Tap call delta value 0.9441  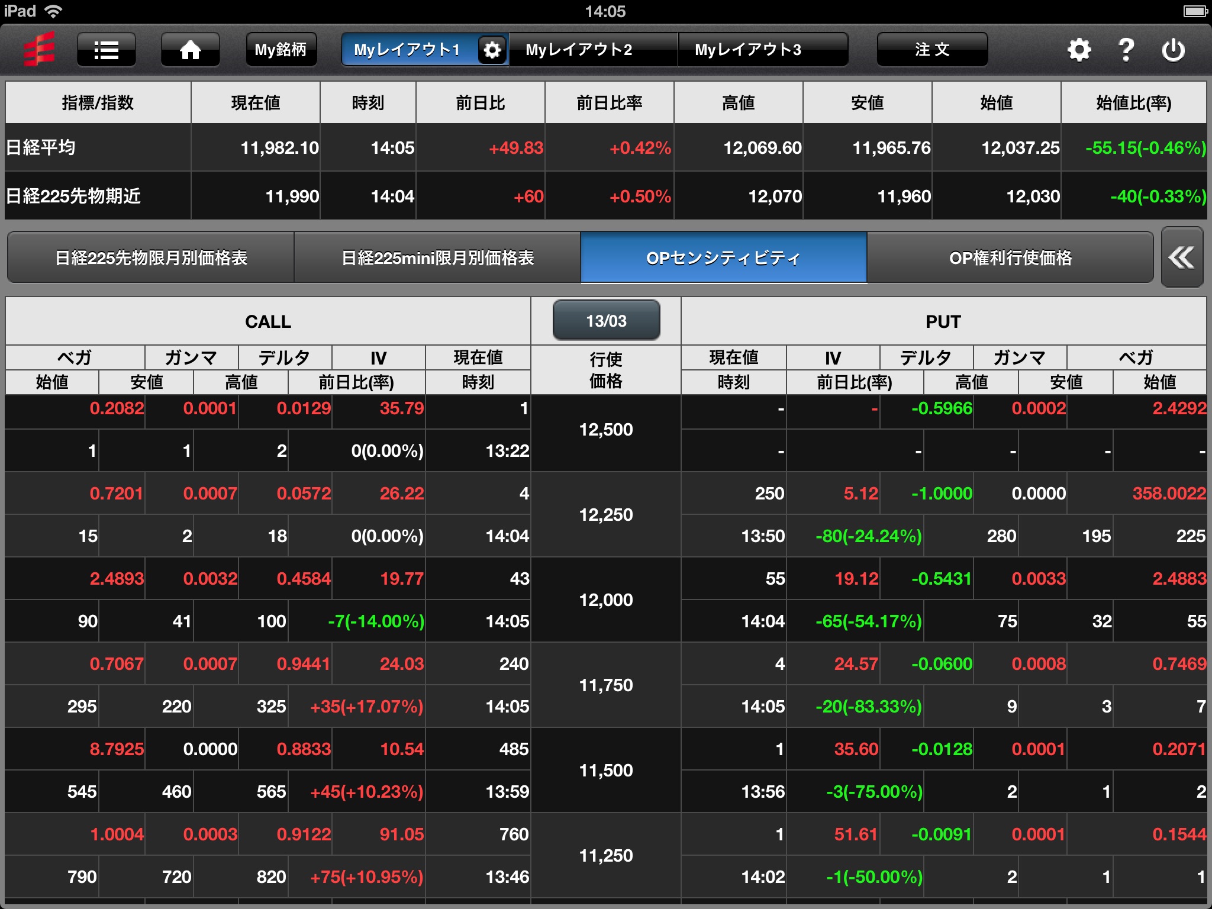coord(304,664)
